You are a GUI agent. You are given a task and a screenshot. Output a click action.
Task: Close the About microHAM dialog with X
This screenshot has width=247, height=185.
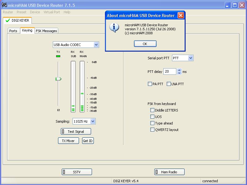pyautogui.click(x=181, y=15)
